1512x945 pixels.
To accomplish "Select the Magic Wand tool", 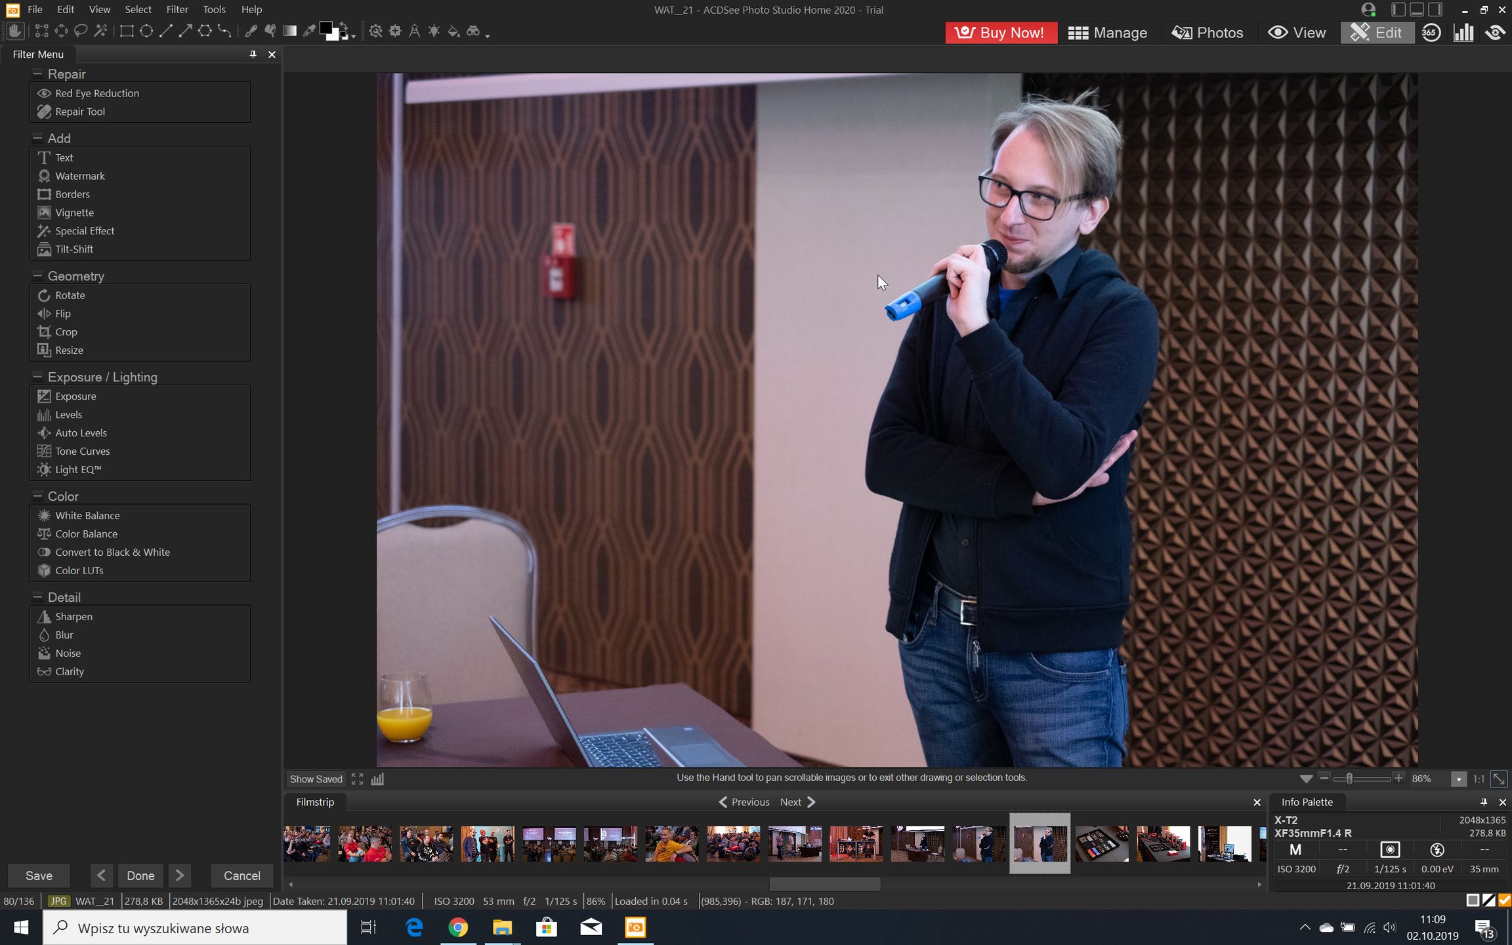I will 100,31.
